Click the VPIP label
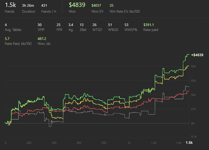This screenshot has height=150, width=209. pos(41,30)
